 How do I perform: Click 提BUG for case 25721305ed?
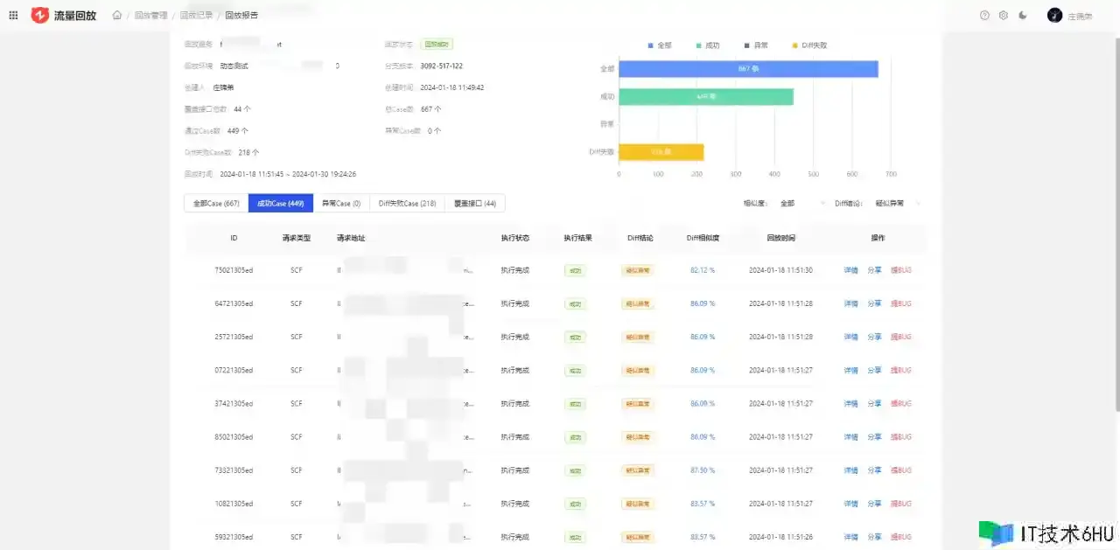900,337
